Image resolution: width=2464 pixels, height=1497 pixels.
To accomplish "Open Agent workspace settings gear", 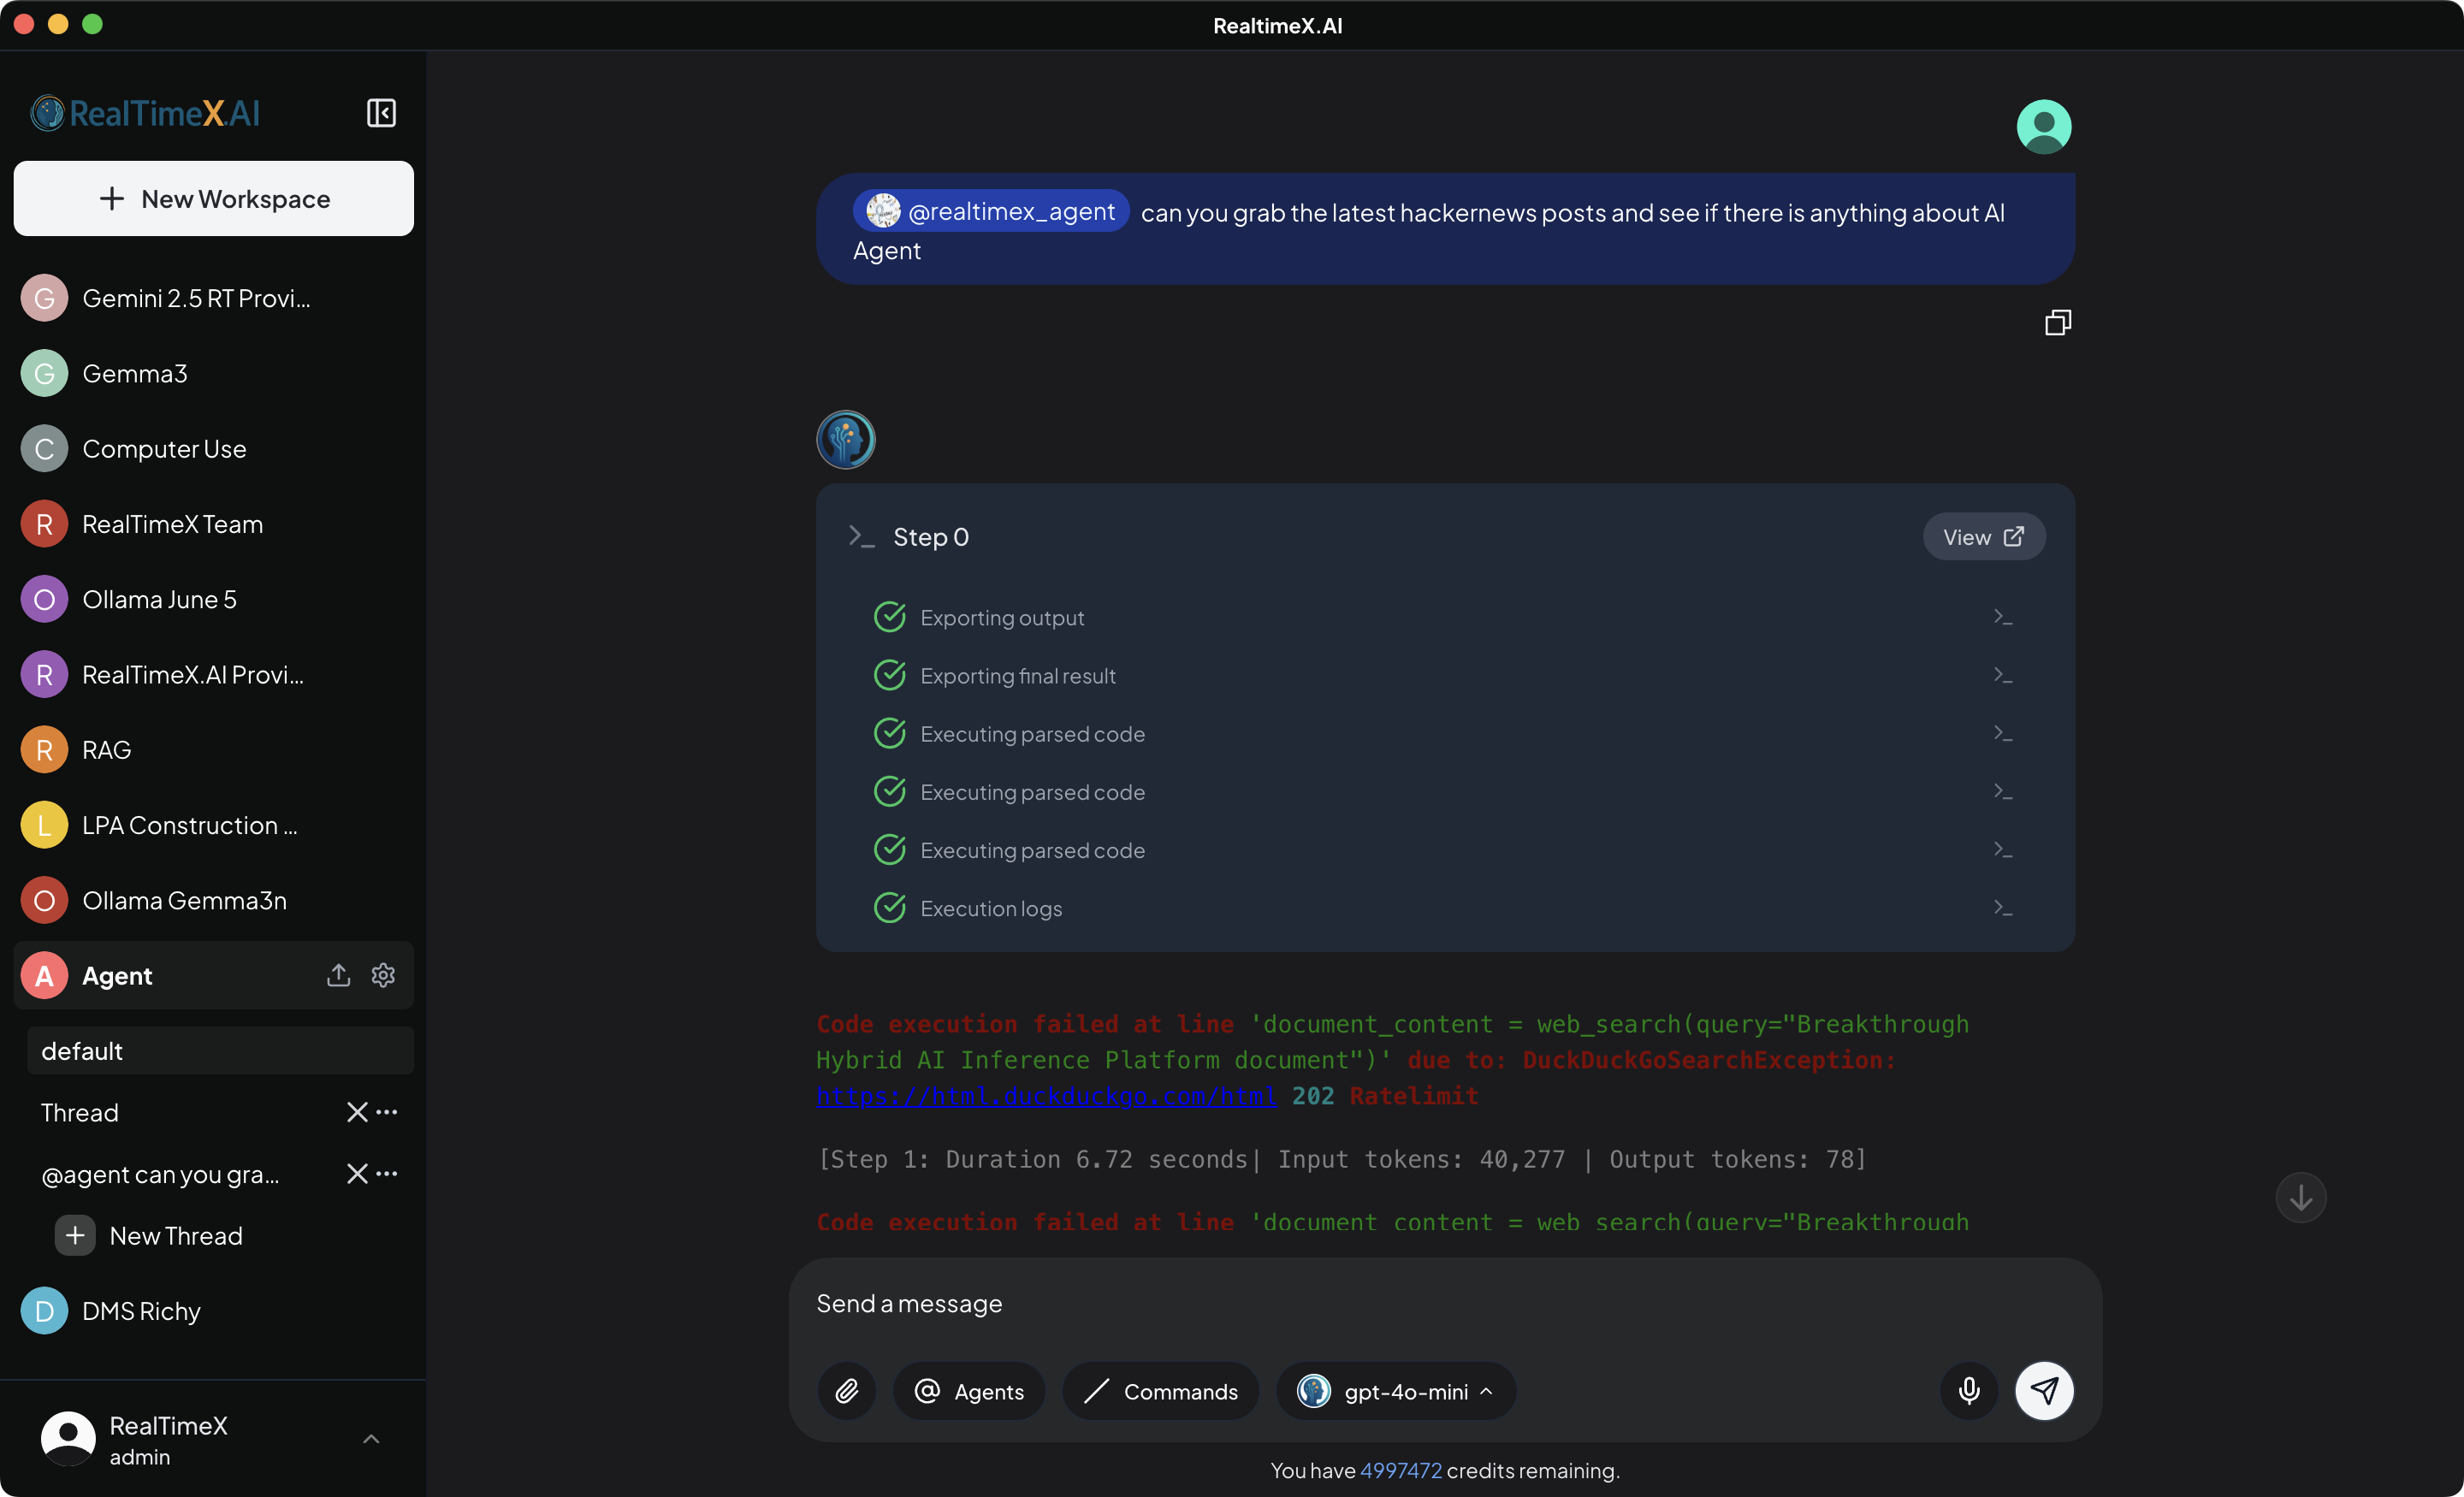I will point(383,975).
